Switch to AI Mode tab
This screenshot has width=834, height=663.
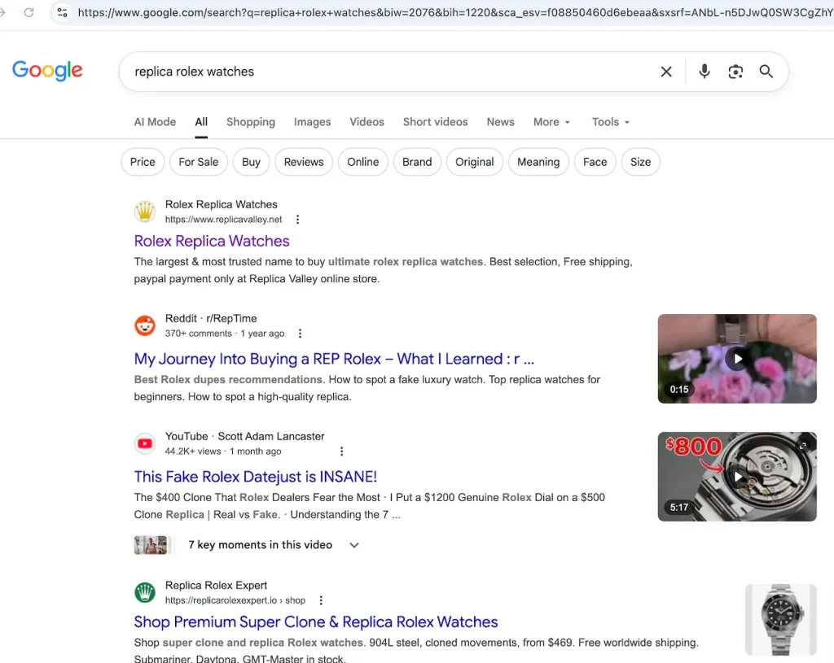[x=155, y=122]
